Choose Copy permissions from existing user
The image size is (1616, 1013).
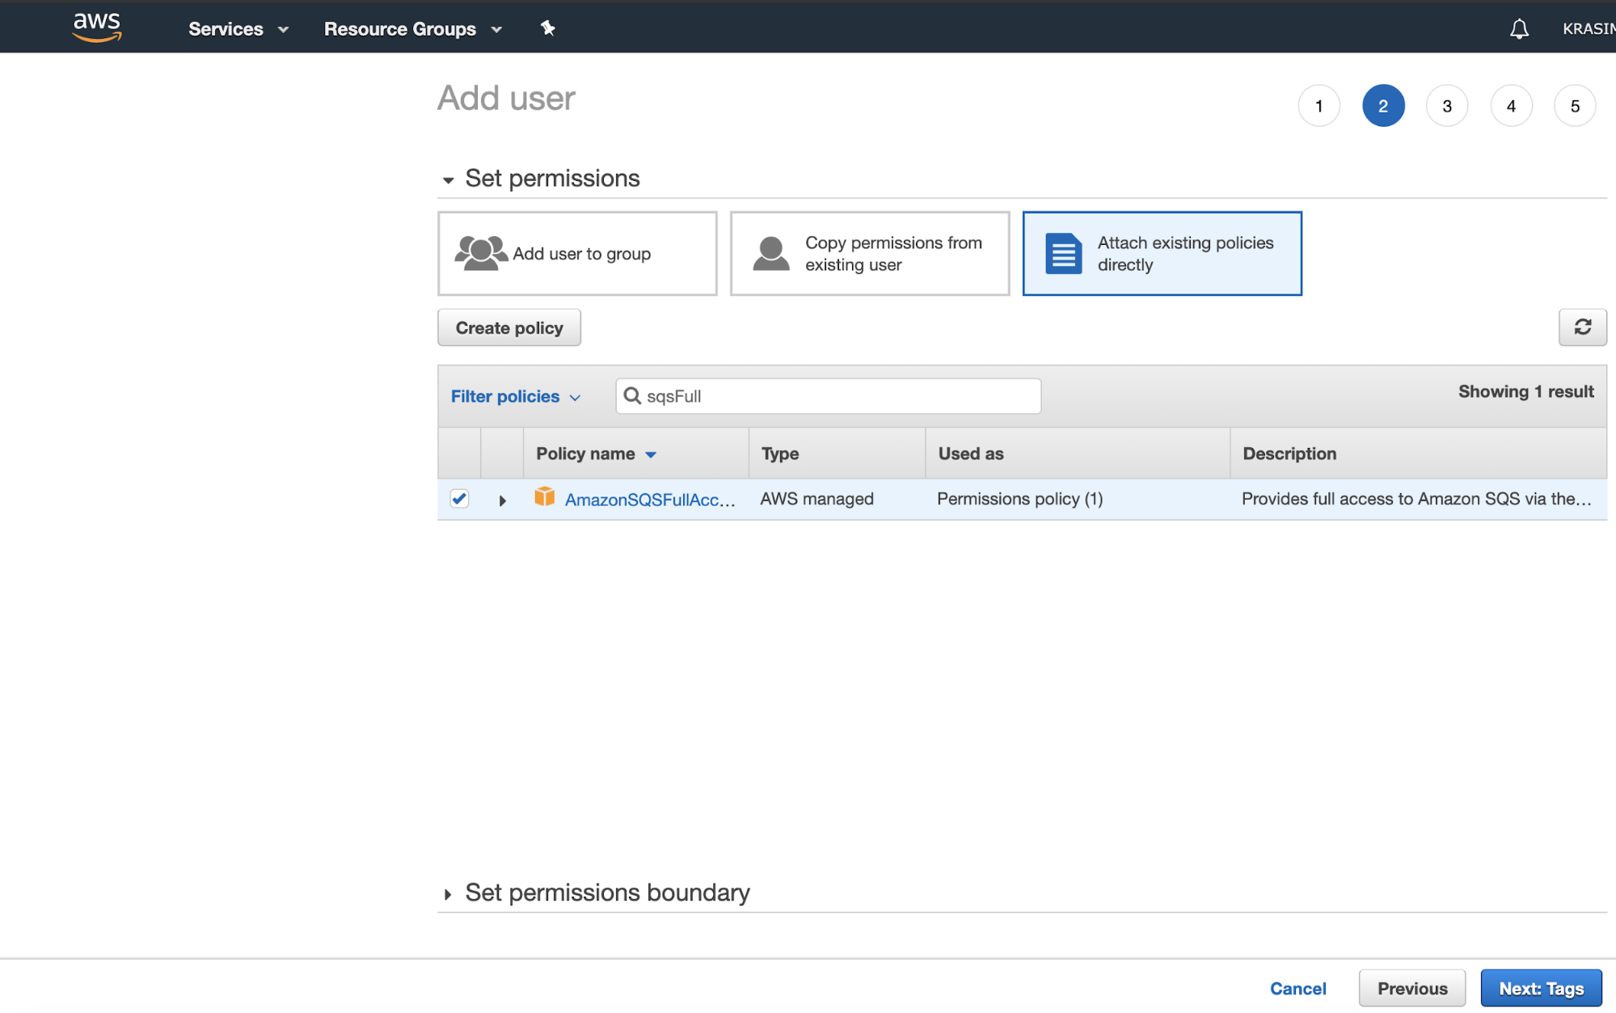coord(869,254)
